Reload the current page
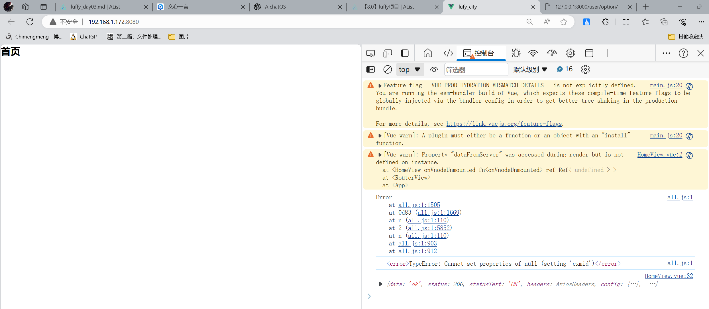The width and height of the screenshot is (709, 309). (x=30, y=22)
